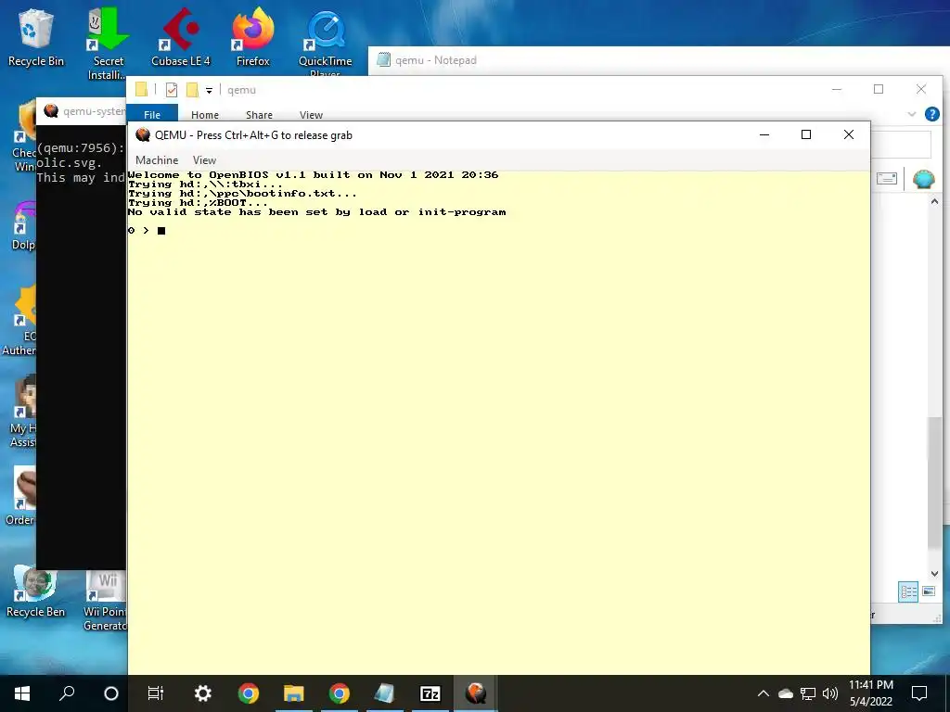Screen dimensions: 950x712
Task: Click the shell icon in the Explorer window
Action: coord(923,179)
